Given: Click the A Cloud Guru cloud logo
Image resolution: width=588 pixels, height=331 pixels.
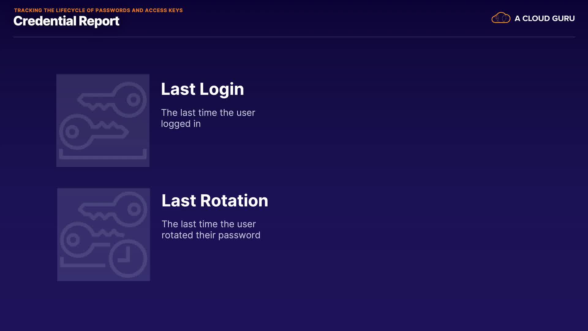Looking at the screenshot, I should click(x=501, y=18).
